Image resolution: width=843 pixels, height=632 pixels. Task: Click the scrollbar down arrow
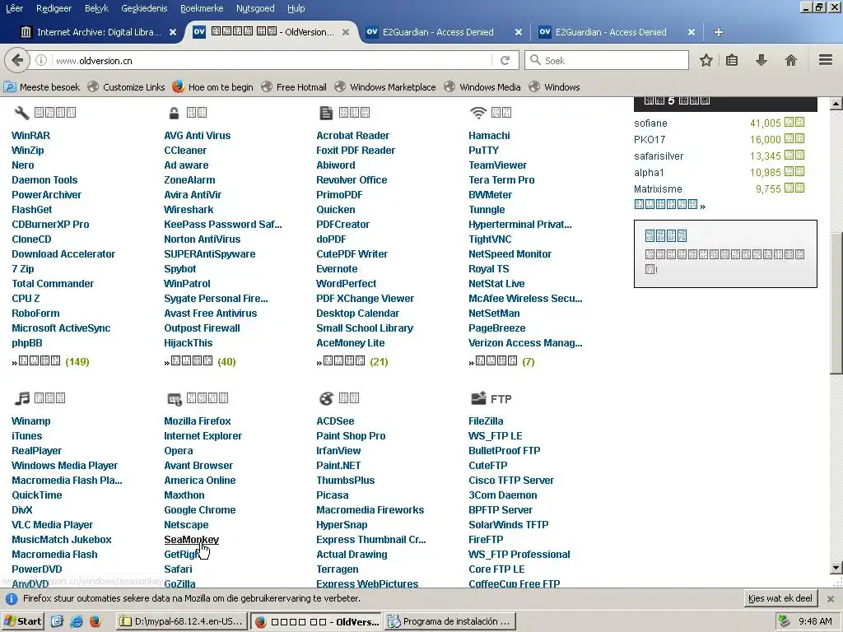[x=836, y=568]
